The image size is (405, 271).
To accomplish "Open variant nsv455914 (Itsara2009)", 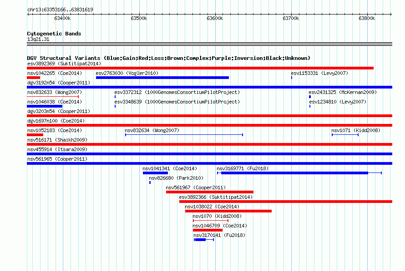I will coord(209,154).
